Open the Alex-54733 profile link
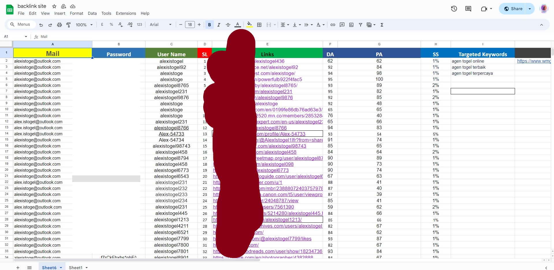Image resolution: width=554 pixels, height=270 pixels. tap(281, 134)
